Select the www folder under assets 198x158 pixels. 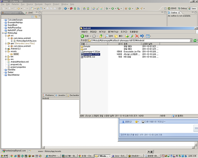click(15, 54)
